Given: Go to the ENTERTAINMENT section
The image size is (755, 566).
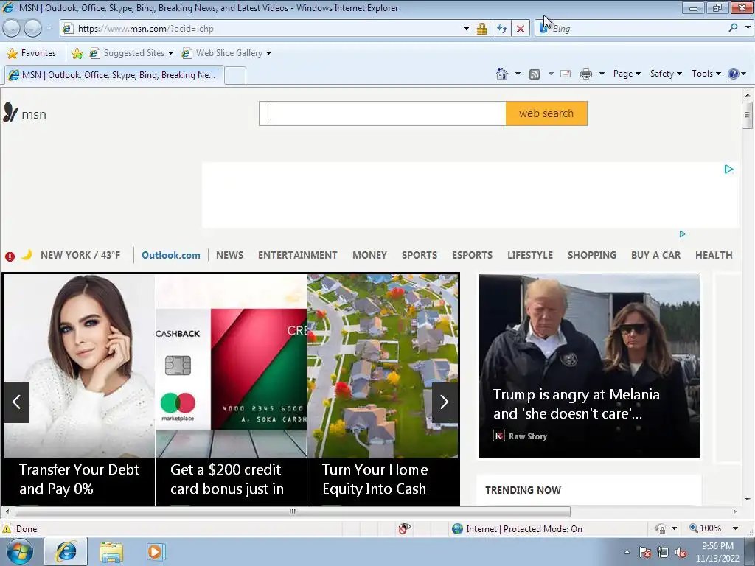Looking at the screenshot, I should click(298, 255).
